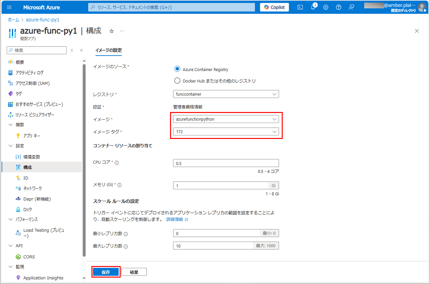The width and height of the screenshot is (430, 284).
Task: Click the azure-func-py1 breadcrumb link
Action: coord(43,20)
